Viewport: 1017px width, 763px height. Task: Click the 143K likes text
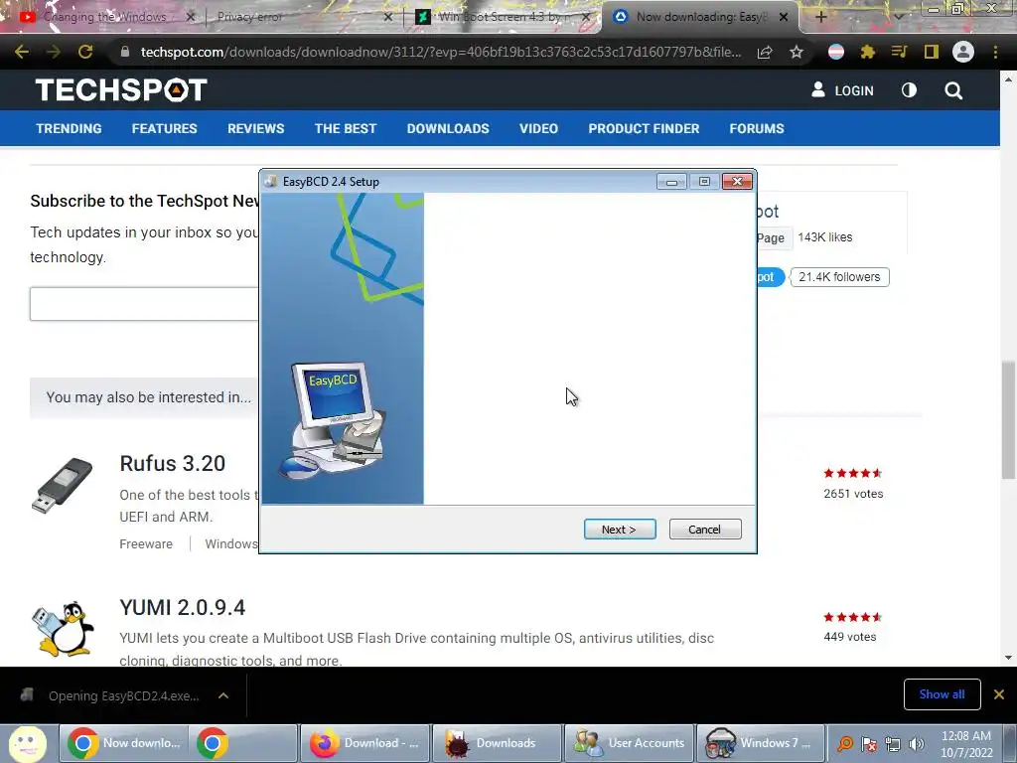(x=825, y=237)
